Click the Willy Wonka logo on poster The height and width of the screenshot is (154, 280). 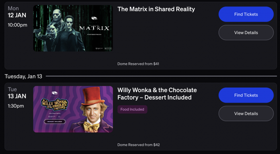(x=54, y=105)
